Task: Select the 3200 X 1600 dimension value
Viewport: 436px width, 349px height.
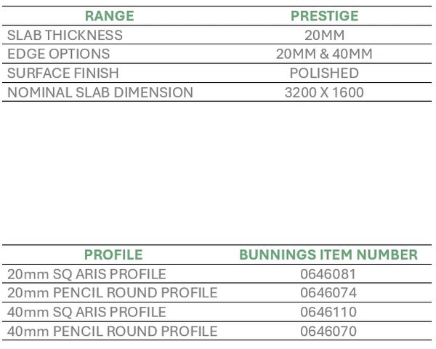Action: [324, 92]
